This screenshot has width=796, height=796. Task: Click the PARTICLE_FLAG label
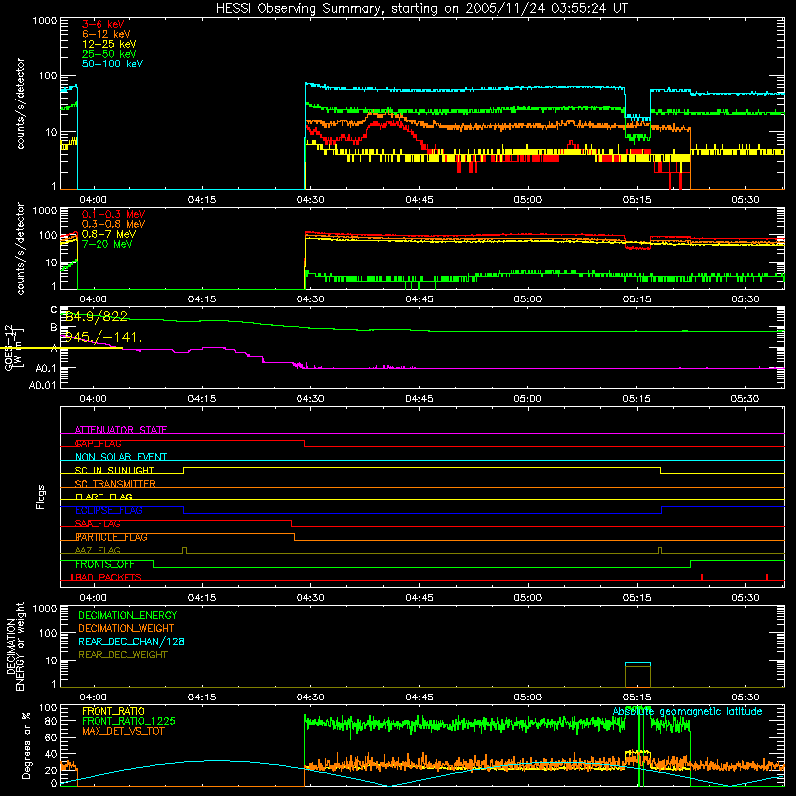tap(111, 537)
